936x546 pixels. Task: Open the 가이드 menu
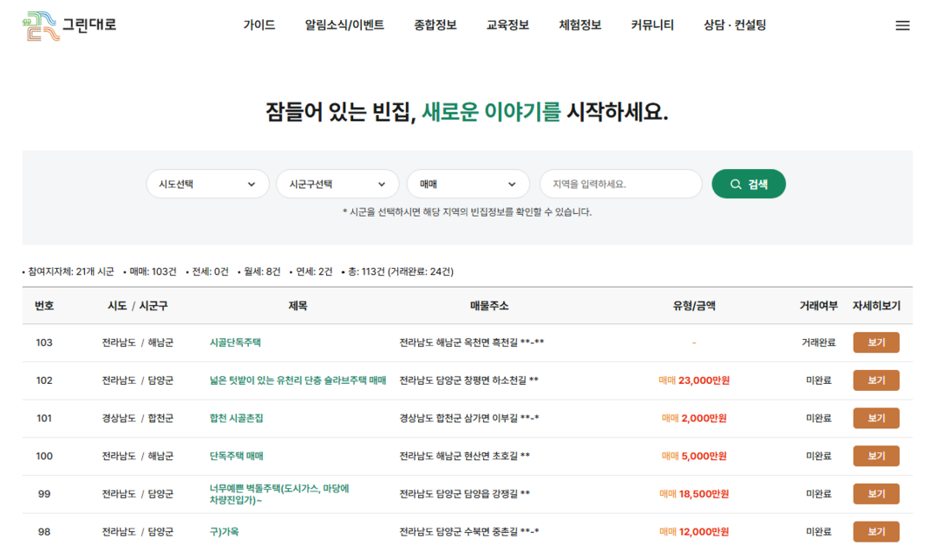pos(259,25)
